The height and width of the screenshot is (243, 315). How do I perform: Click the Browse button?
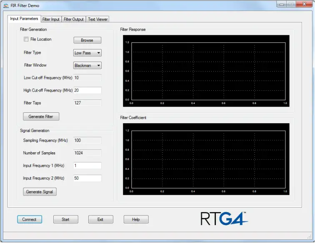[87, 40]
